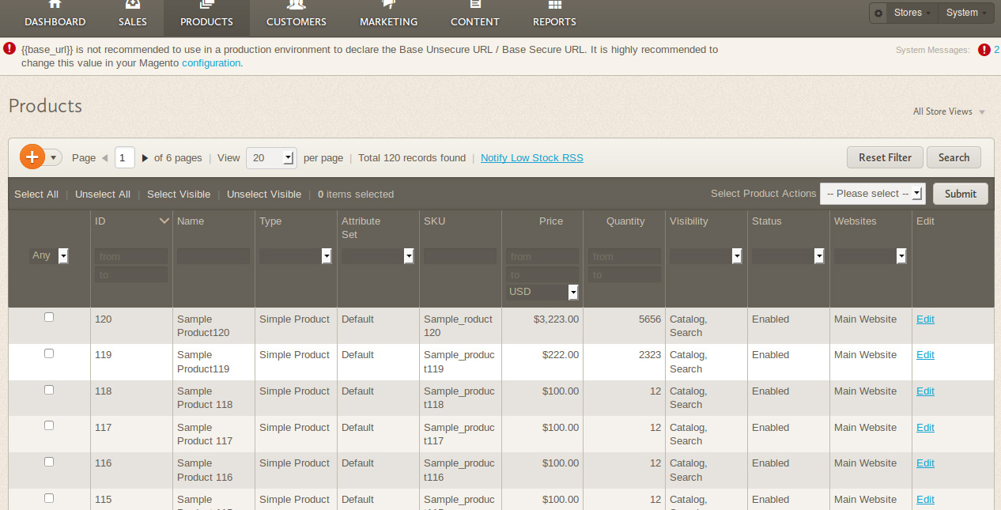
Task: Click the Price column header
Action: pyautogui.click(x=551, y=221)
